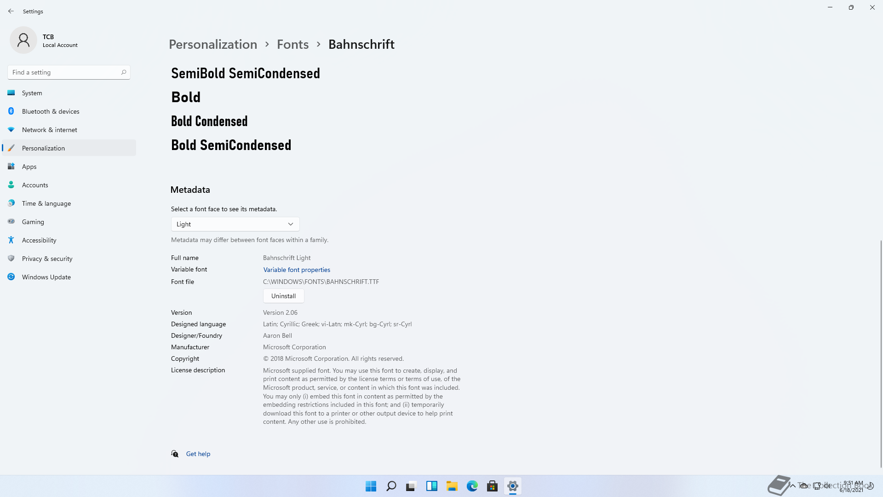Click the Settings gear on taskbar
The width and height of the screenshot is (883, 497).
[512, 486]
